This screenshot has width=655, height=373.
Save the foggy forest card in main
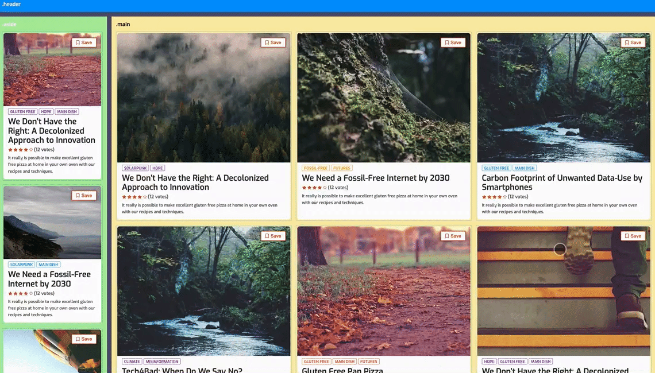coord(273,42)
